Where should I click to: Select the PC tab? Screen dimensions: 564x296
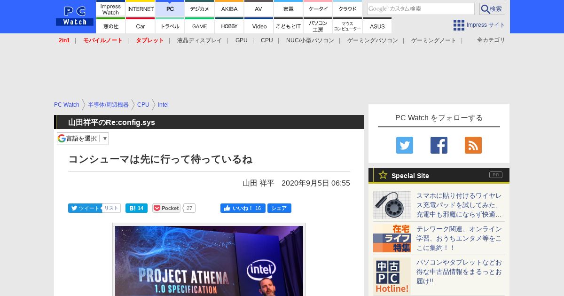click(x=170, y=8)
